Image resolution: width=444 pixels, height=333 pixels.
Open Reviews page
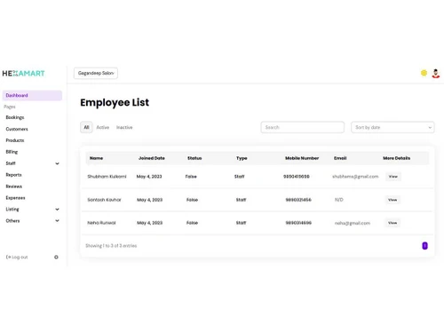pyautogui.click(x=14, y=186)
